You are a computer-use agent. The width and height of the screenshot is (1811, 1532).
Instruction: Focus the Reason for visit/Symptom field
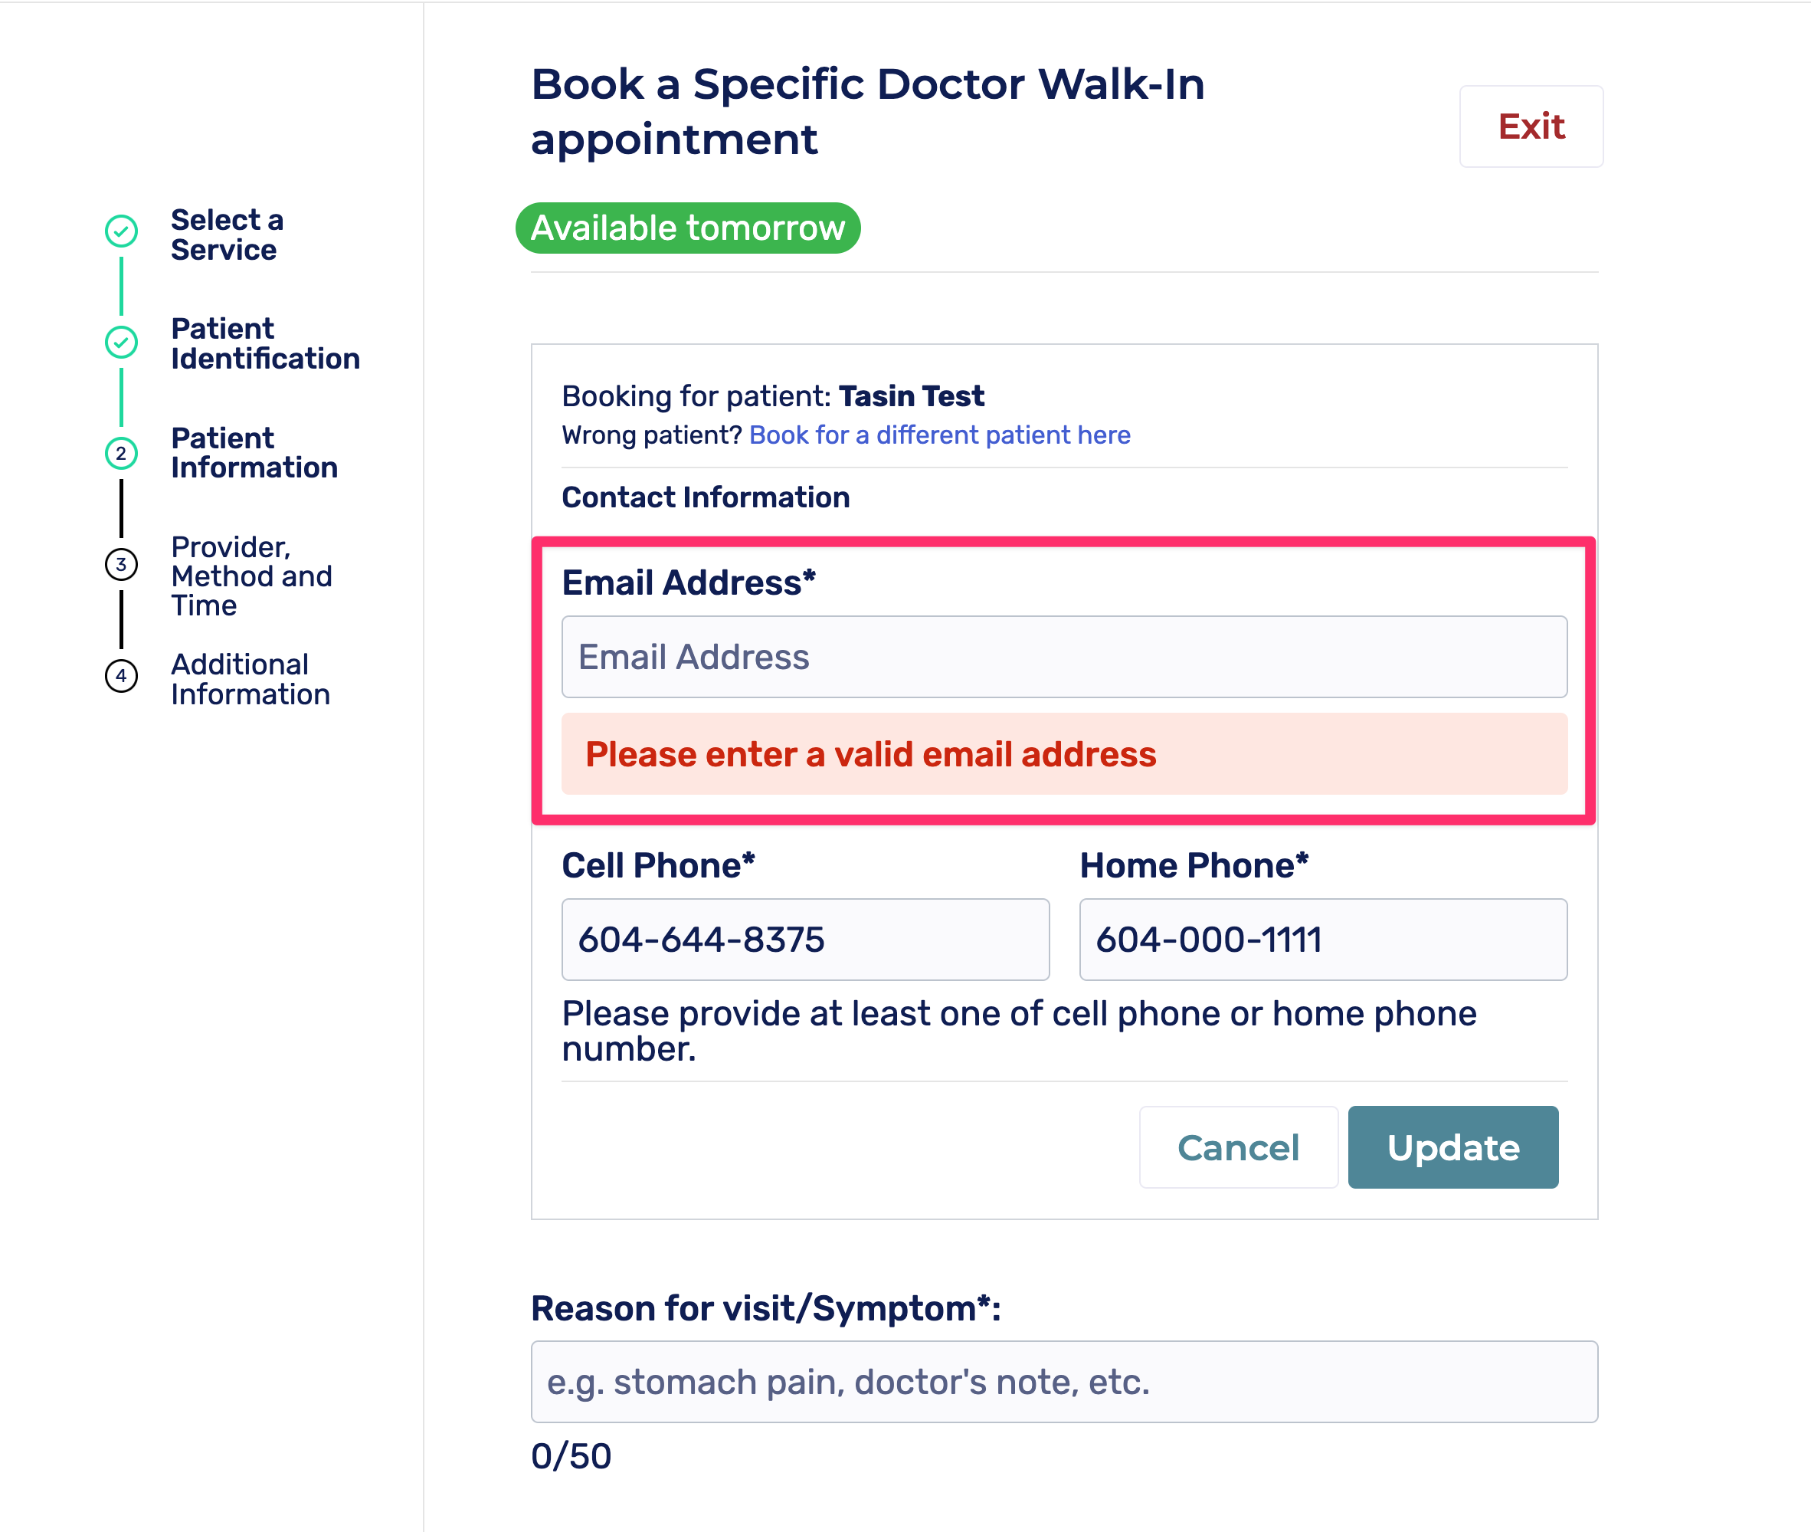pos(1063,1382)
